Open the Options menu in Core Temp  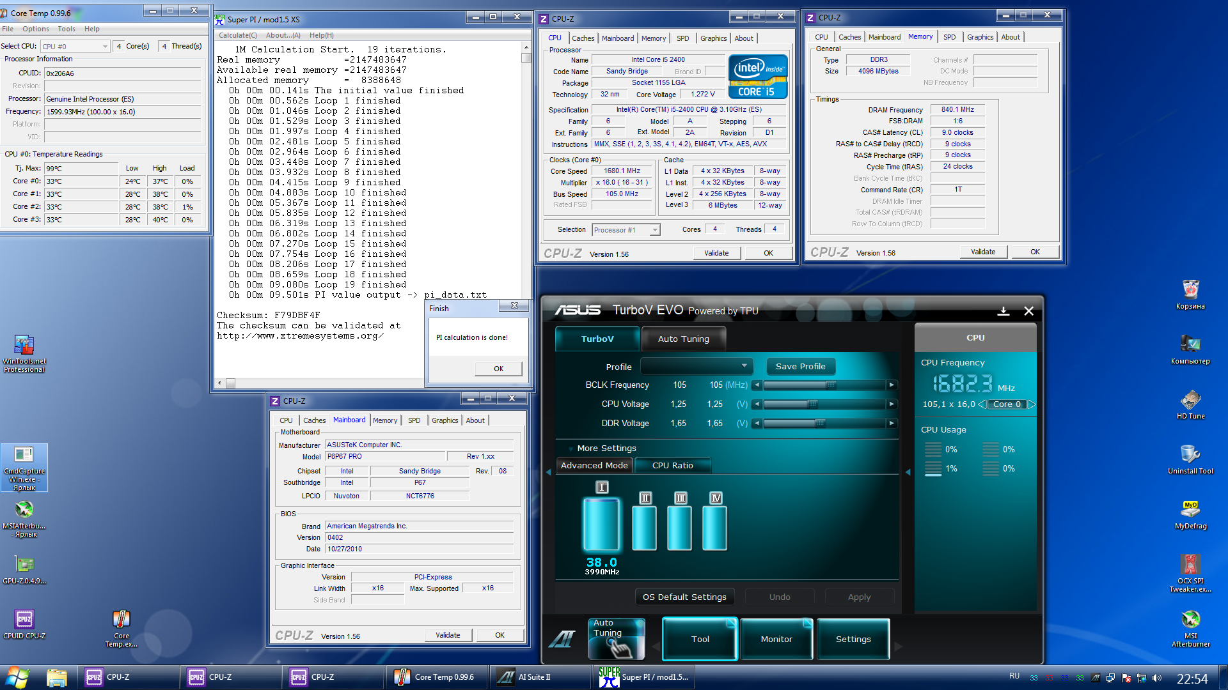coord(35,29)
